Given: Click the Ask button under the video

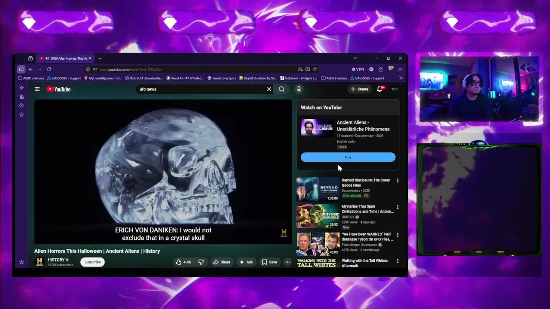Looking at the screenshot, I should click(246, 262).
